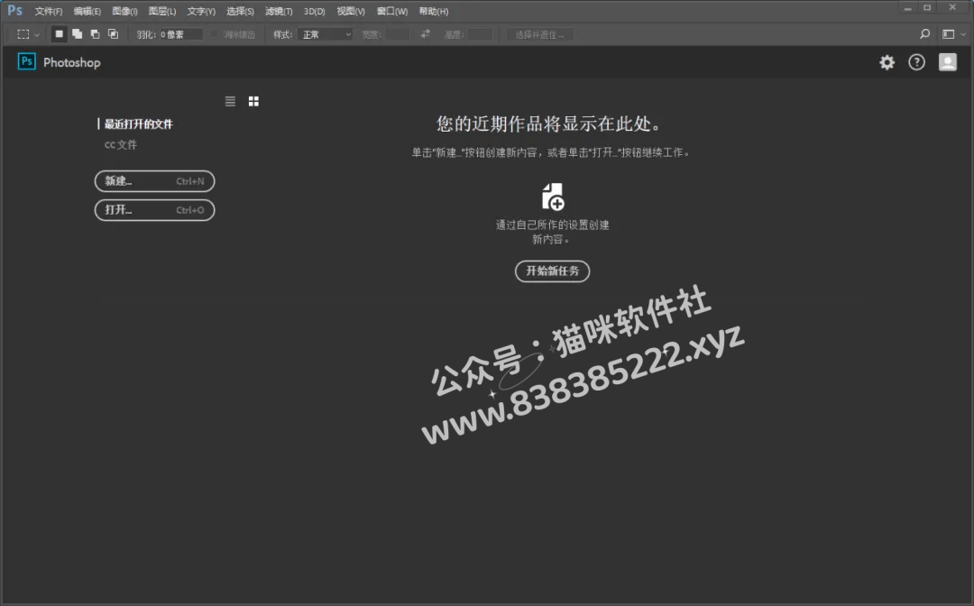The width and height of the screenshot is (974, 606).
Task: Click the 选择并遮住 button
Action: click(540, 34)
